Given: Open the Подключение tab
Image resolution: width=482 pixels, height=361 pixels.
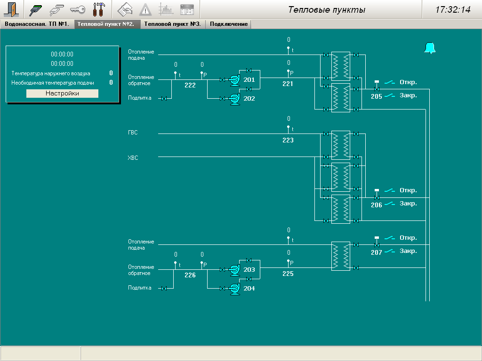Looking at the screenshot, I should tap(229, 24).
